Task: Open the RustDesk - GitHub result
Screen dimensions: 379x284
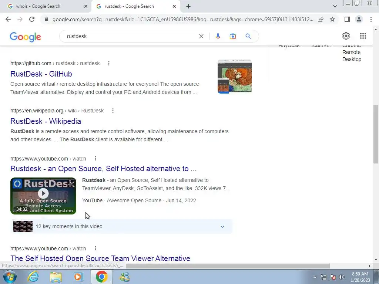Action: click(41, 74)
